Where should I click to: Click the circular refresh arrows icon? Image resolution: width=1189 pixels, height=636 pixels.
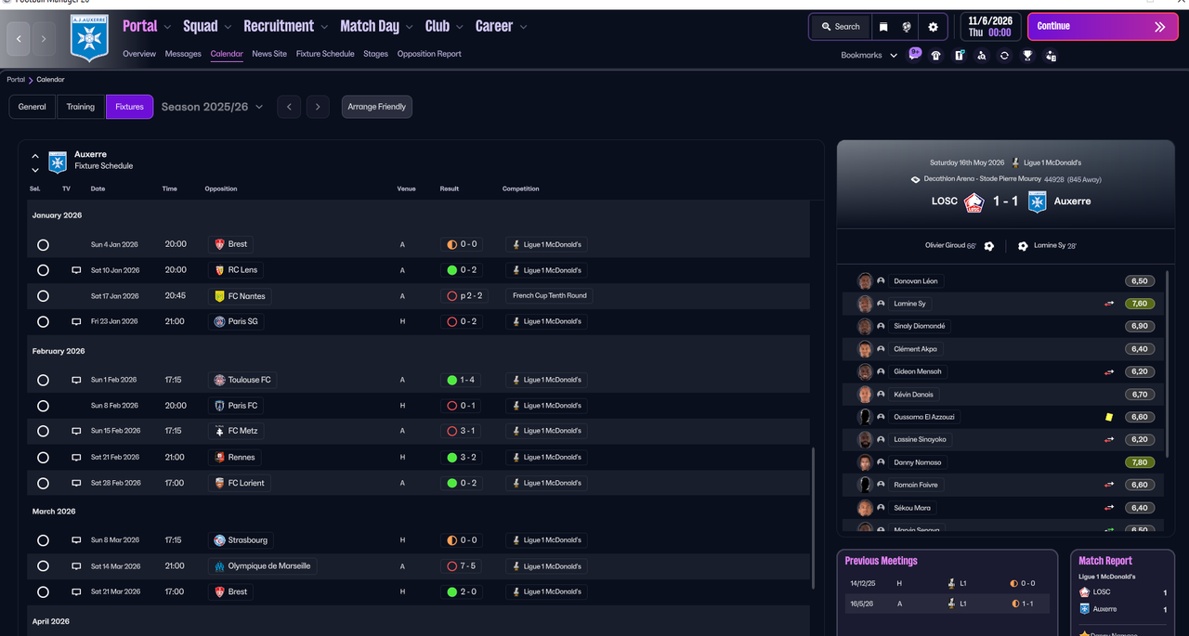pos(1004,55)
